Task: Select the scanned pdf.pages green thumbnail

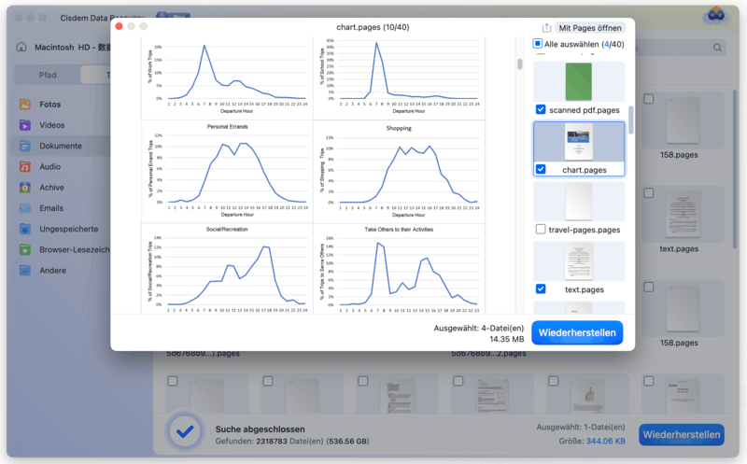Action: [578, 82]
